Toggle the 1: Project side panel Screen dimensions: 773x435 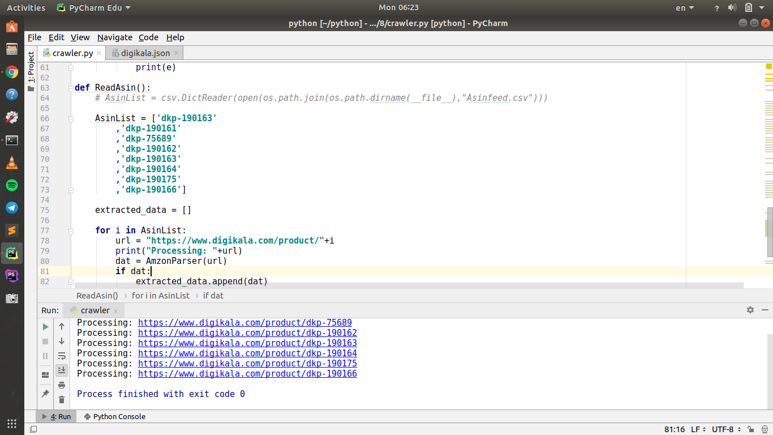tap(31, 71)
